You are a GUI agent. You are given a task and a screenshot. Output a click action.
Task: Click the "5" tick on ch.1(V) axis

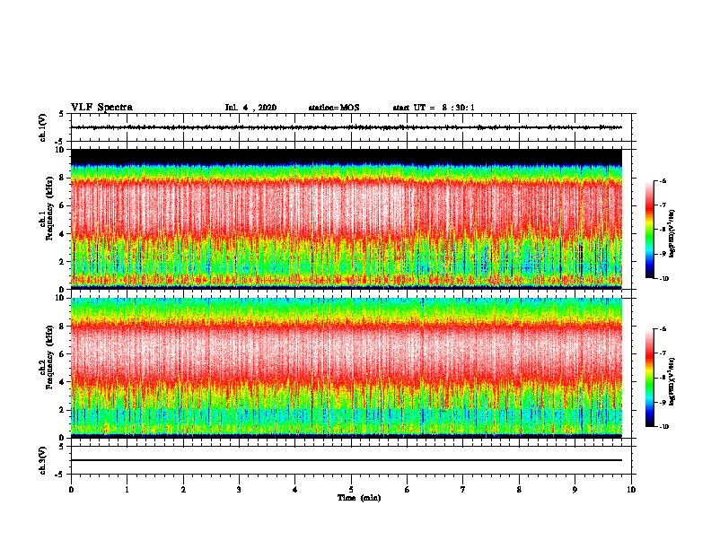coord(62,114)
